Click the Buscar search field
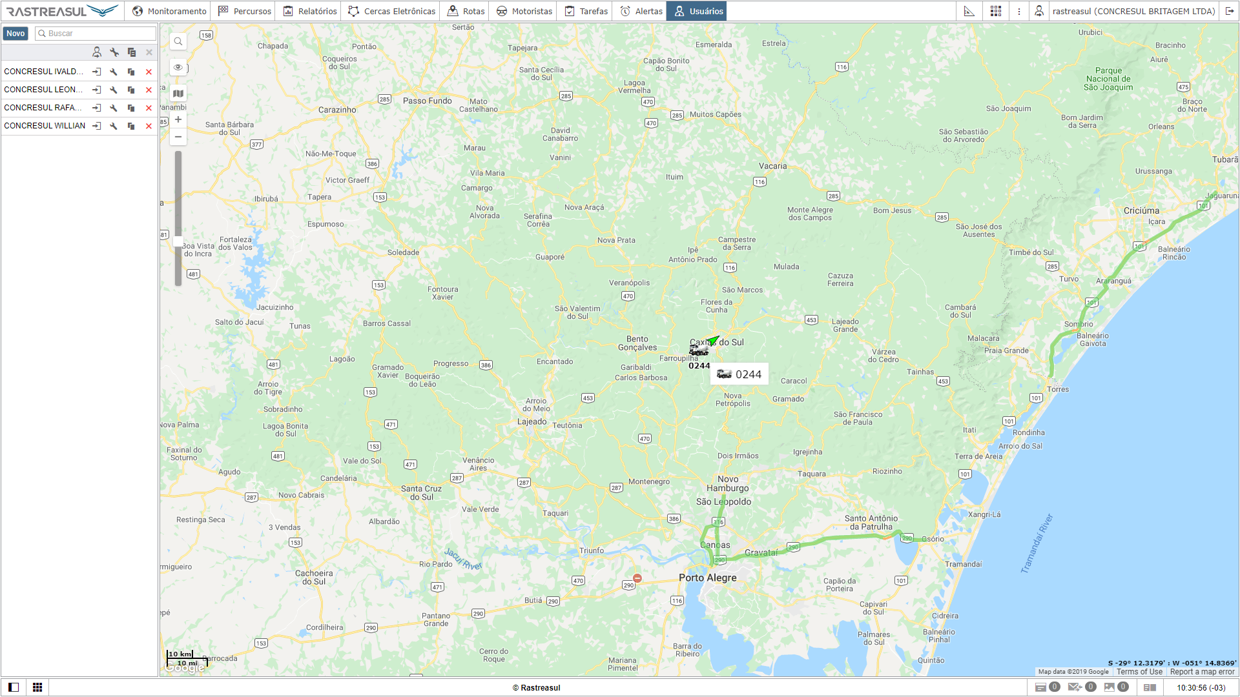The height and width of the screenshot is (697, 1240). [96, 34]
